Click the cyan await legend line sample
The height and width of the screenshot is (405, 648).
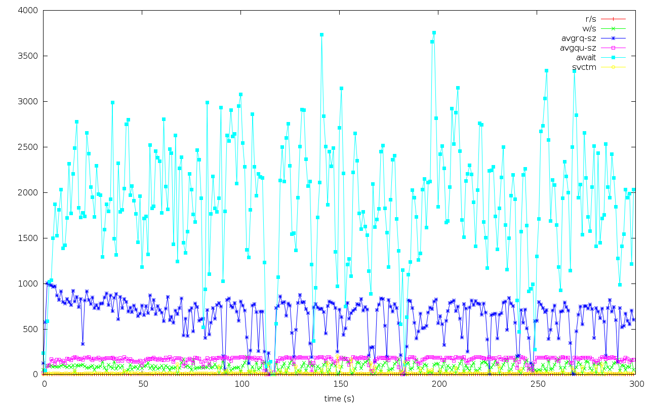coord(613,57)
